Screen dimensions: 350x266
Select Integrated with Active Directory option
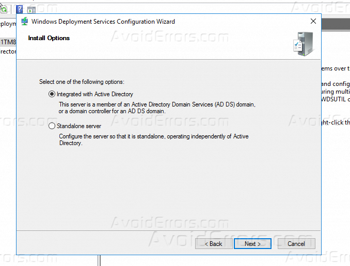point(52,94)
